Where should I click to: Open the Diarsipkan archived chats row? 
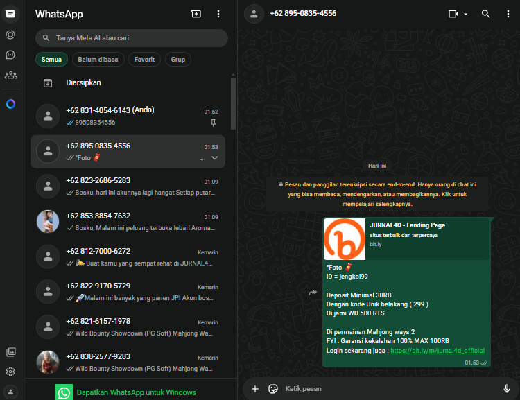128,83
